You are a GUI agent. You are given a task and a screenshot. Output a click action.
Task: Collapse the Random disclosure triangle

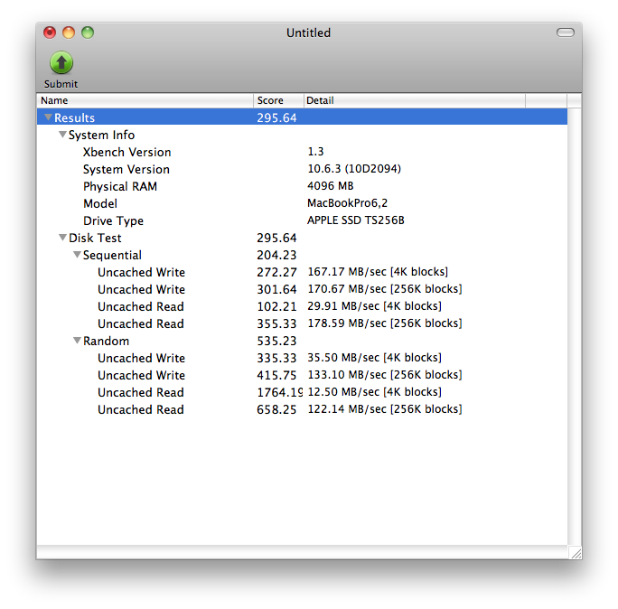click(77, 340)
